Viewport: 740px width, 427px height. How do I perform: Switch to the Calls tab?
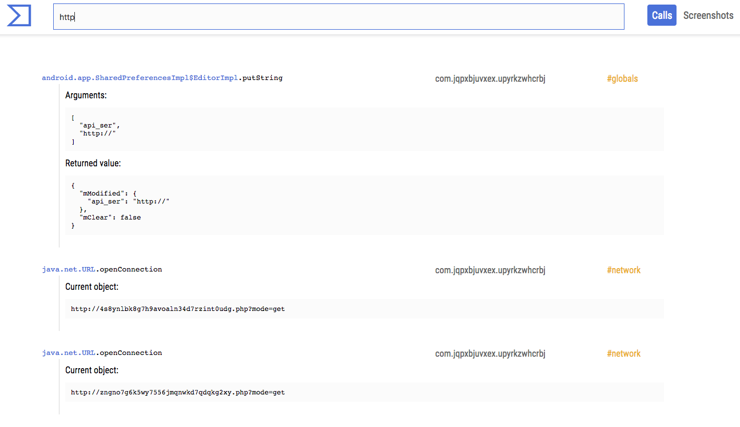point(662,15)
